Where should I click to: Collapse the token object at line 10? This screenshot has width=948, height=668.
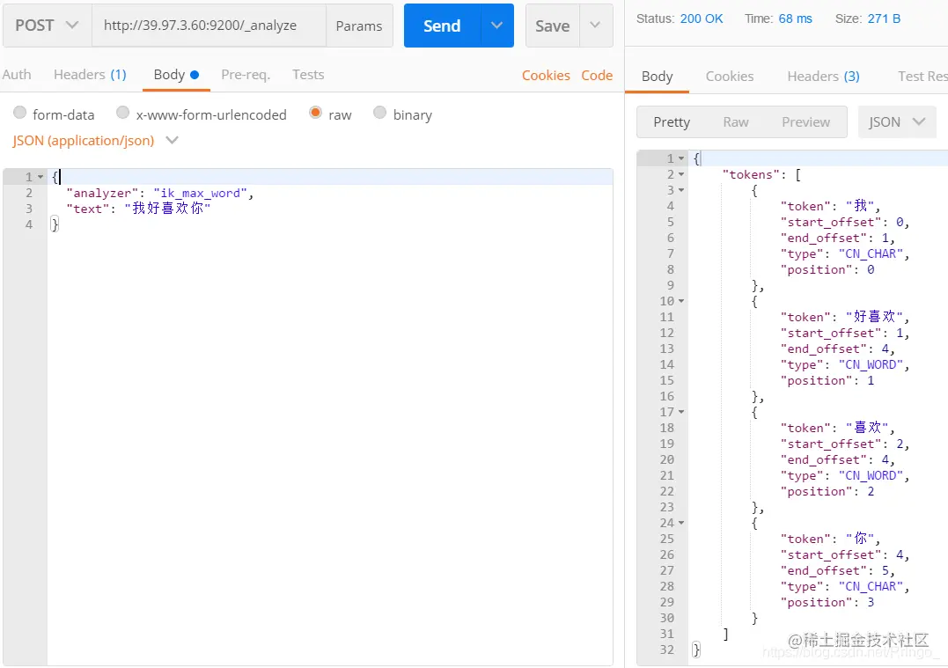tap(681, 301)
